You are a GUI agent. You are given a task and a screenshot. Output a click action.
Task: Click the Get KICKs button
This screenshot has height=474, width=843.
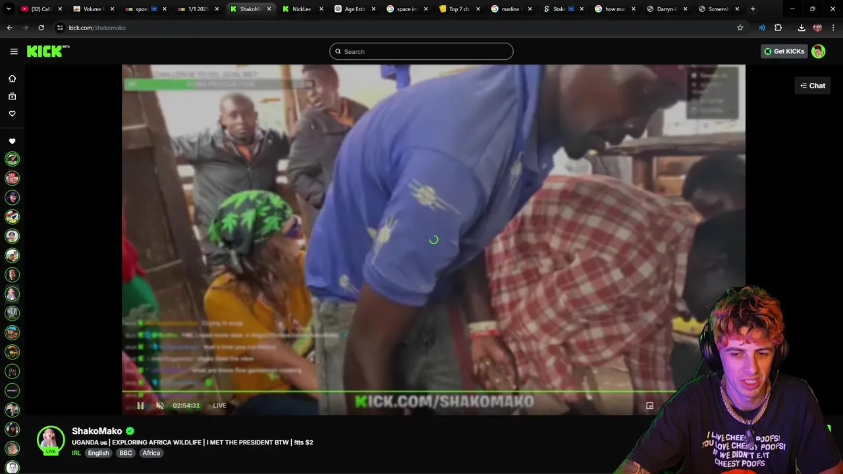784,51
